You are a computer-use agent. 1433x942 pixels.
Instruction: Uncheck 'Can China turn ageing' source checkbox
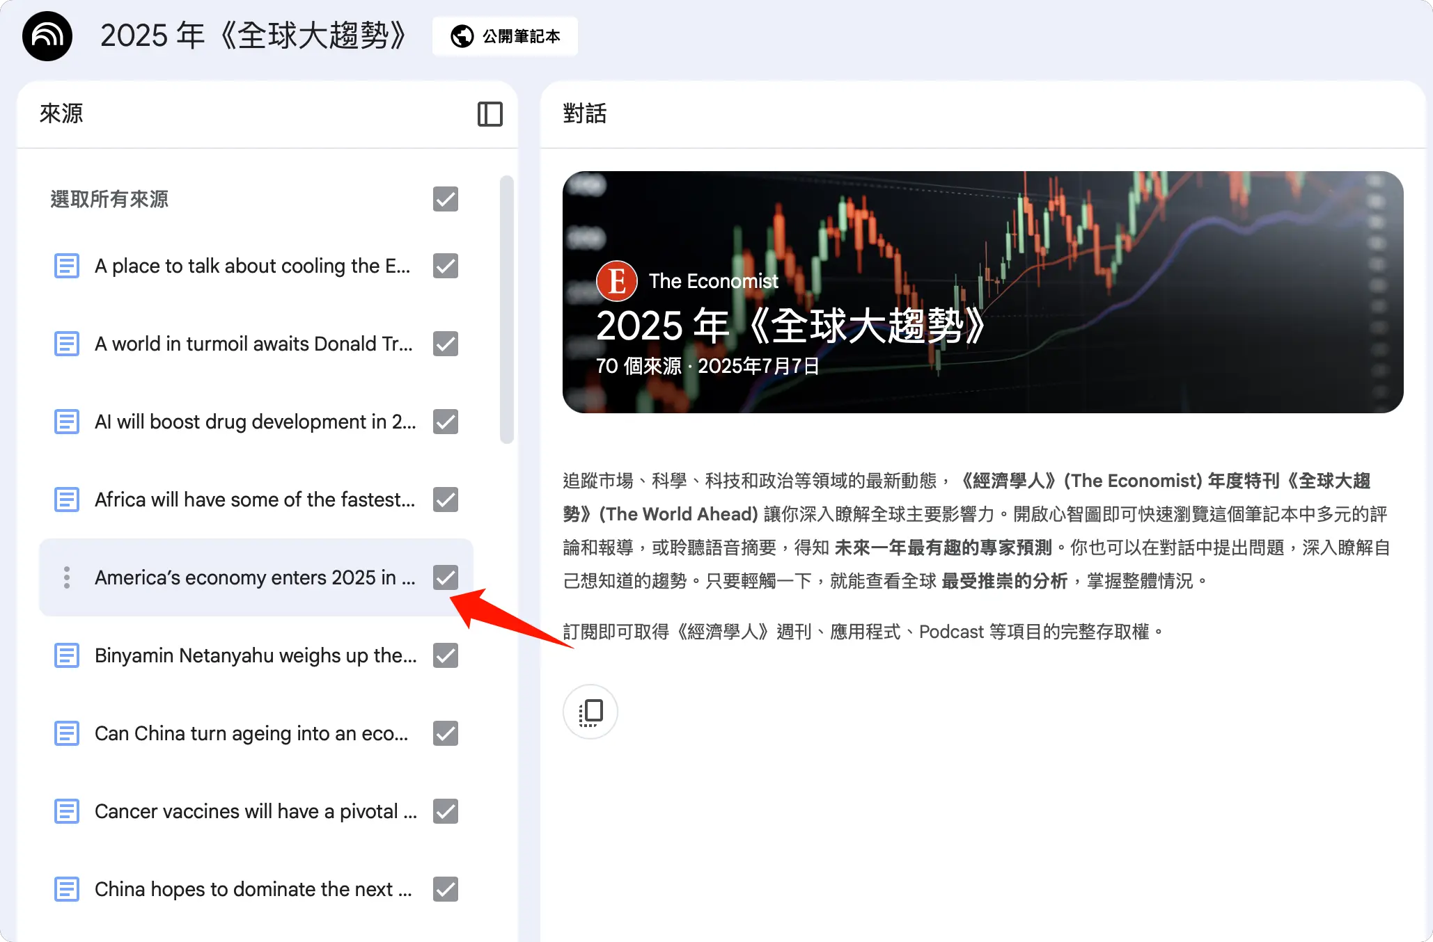[x=446, y=733]
